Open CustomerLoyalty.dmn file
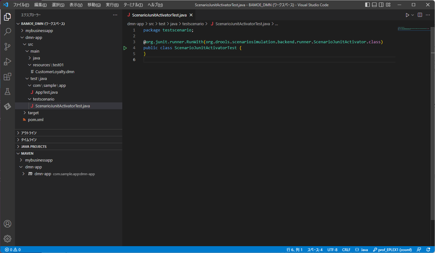435x253 pixels. click(68, 72)
